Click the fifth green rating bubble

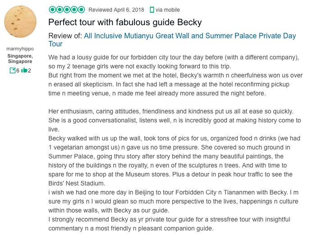point(81,9)
